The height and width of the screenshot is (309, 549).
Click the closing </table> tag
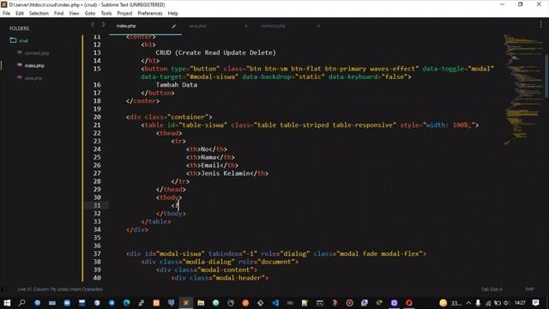(156, 221)
